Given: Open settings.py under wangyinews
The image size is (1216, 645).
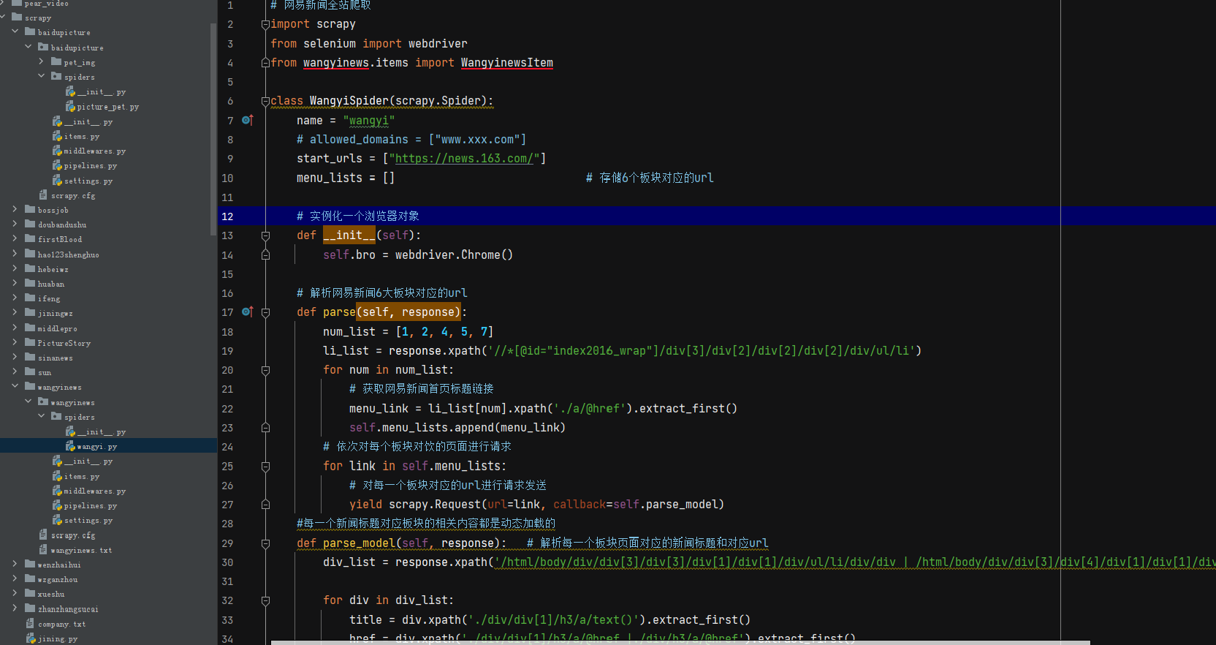Looking at the screenshot, I should click(x=88, y=520).
